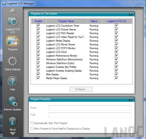Open the Logitech G19 LCD sidebar icon
146x139 pixels.
pos(13,22)
